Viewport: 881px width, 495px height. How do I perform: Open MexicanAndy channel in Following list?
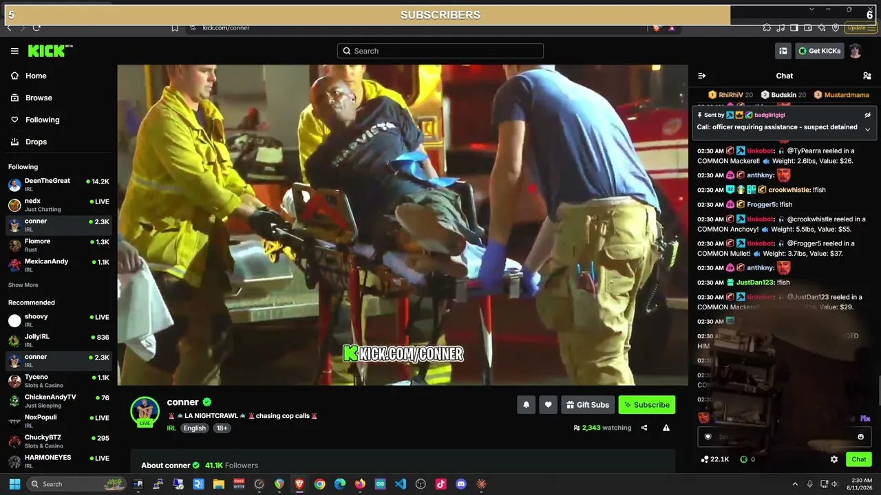click(x=59, y=265)
